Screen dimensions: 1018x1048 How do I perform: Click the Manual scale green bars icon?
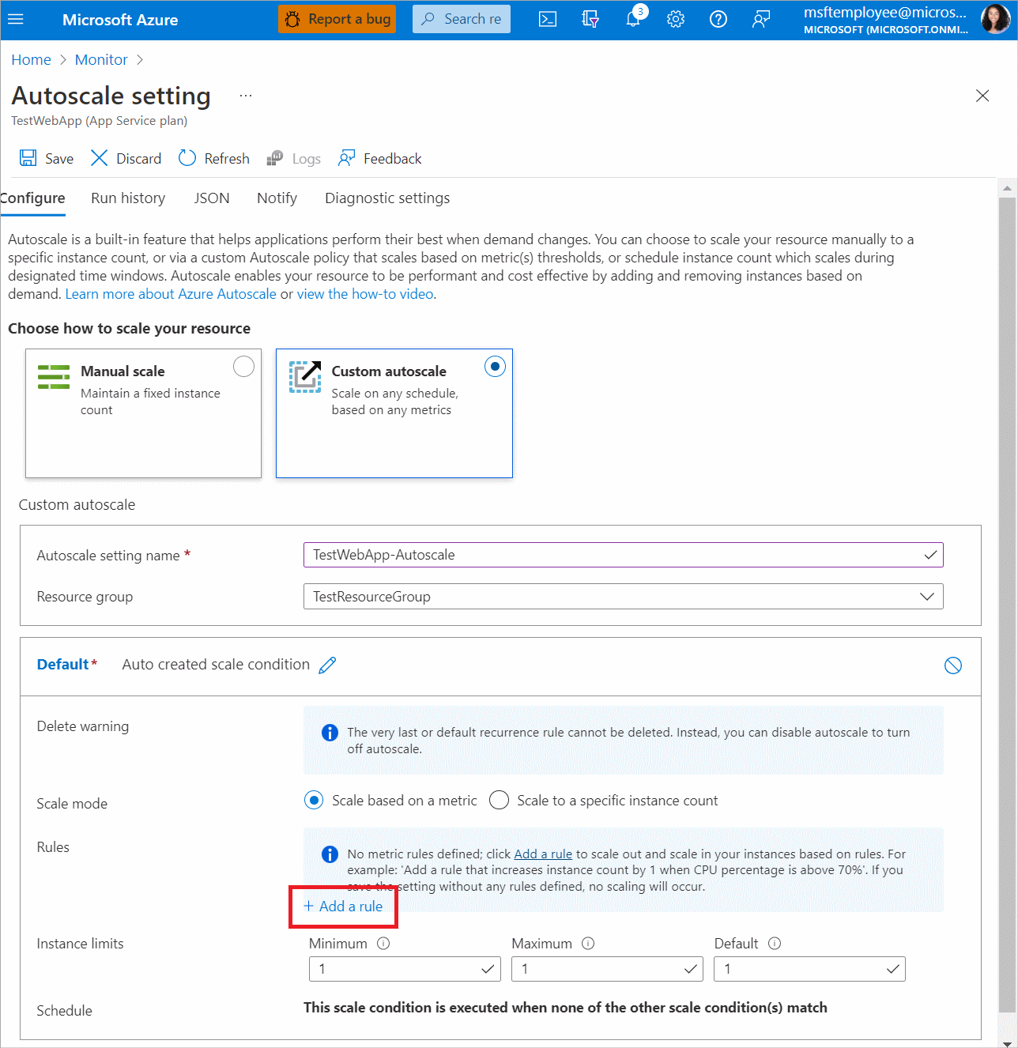54,377
